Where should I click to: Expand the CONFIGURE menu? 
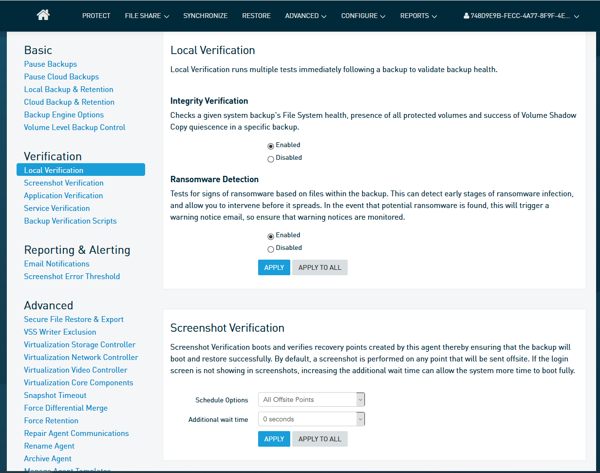pos(363,16)
